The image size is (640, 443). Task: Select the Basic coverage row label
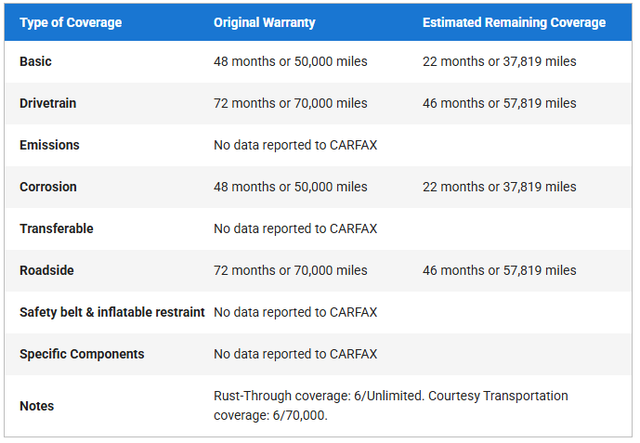(35, 61)
